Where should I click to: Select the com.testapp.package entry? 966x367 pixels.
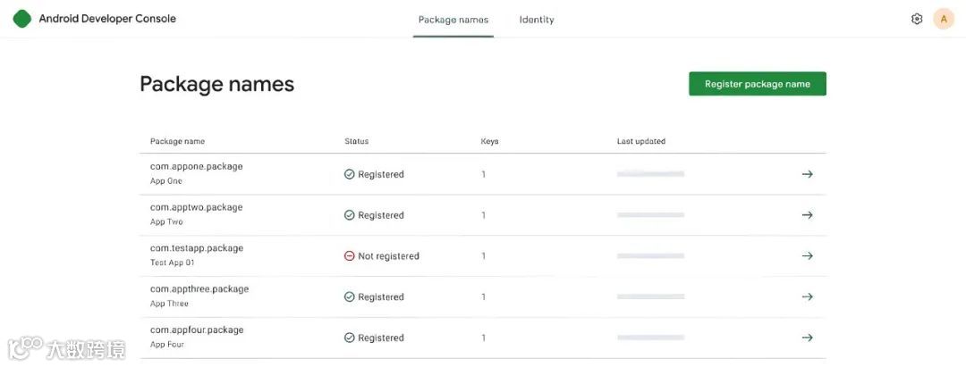tap(197, 248)
